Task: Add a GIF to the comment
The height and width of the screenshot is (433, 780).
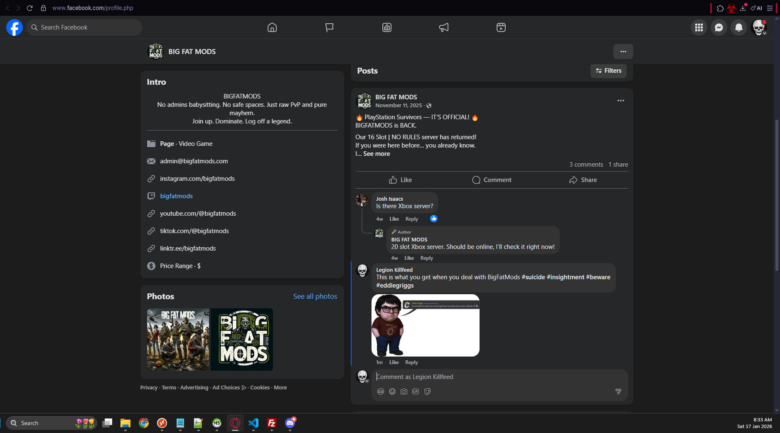Action: [x=416, y=391]
